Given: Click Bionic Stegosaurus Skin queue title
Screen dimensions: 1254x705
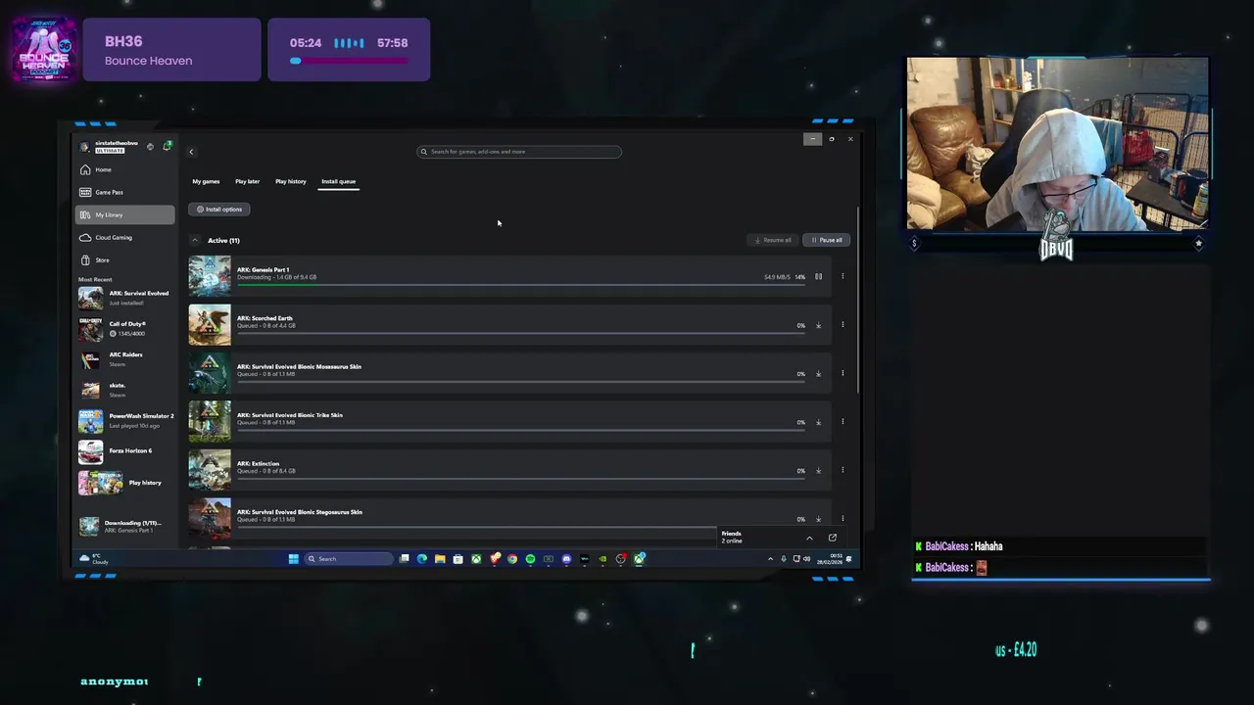Looking at the screenshot, I should coord(300,512).
